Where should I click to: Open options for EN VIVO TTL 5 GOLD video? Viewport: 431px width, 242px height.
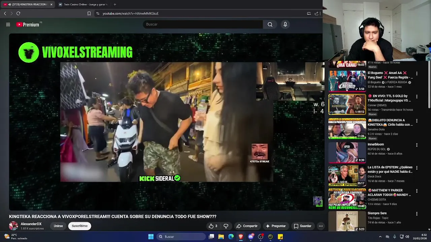pyautogui.click(x=417, y=96)
